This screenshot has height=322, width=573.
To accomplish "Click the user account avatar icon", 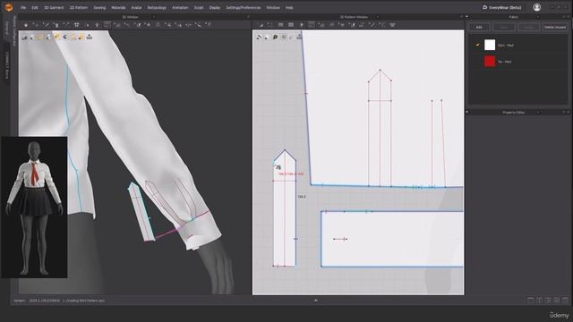I will (537, 7).
